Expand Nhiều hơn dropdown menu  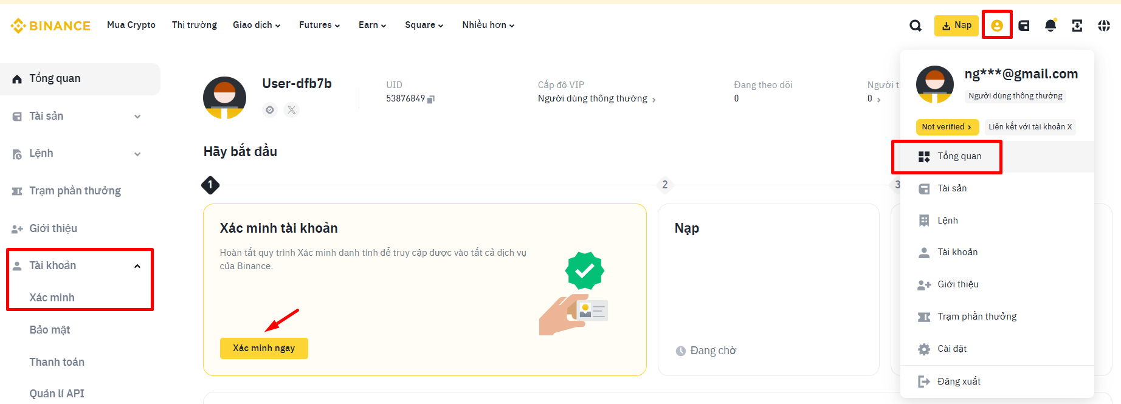pyautogui.click(x=488, y=25)
